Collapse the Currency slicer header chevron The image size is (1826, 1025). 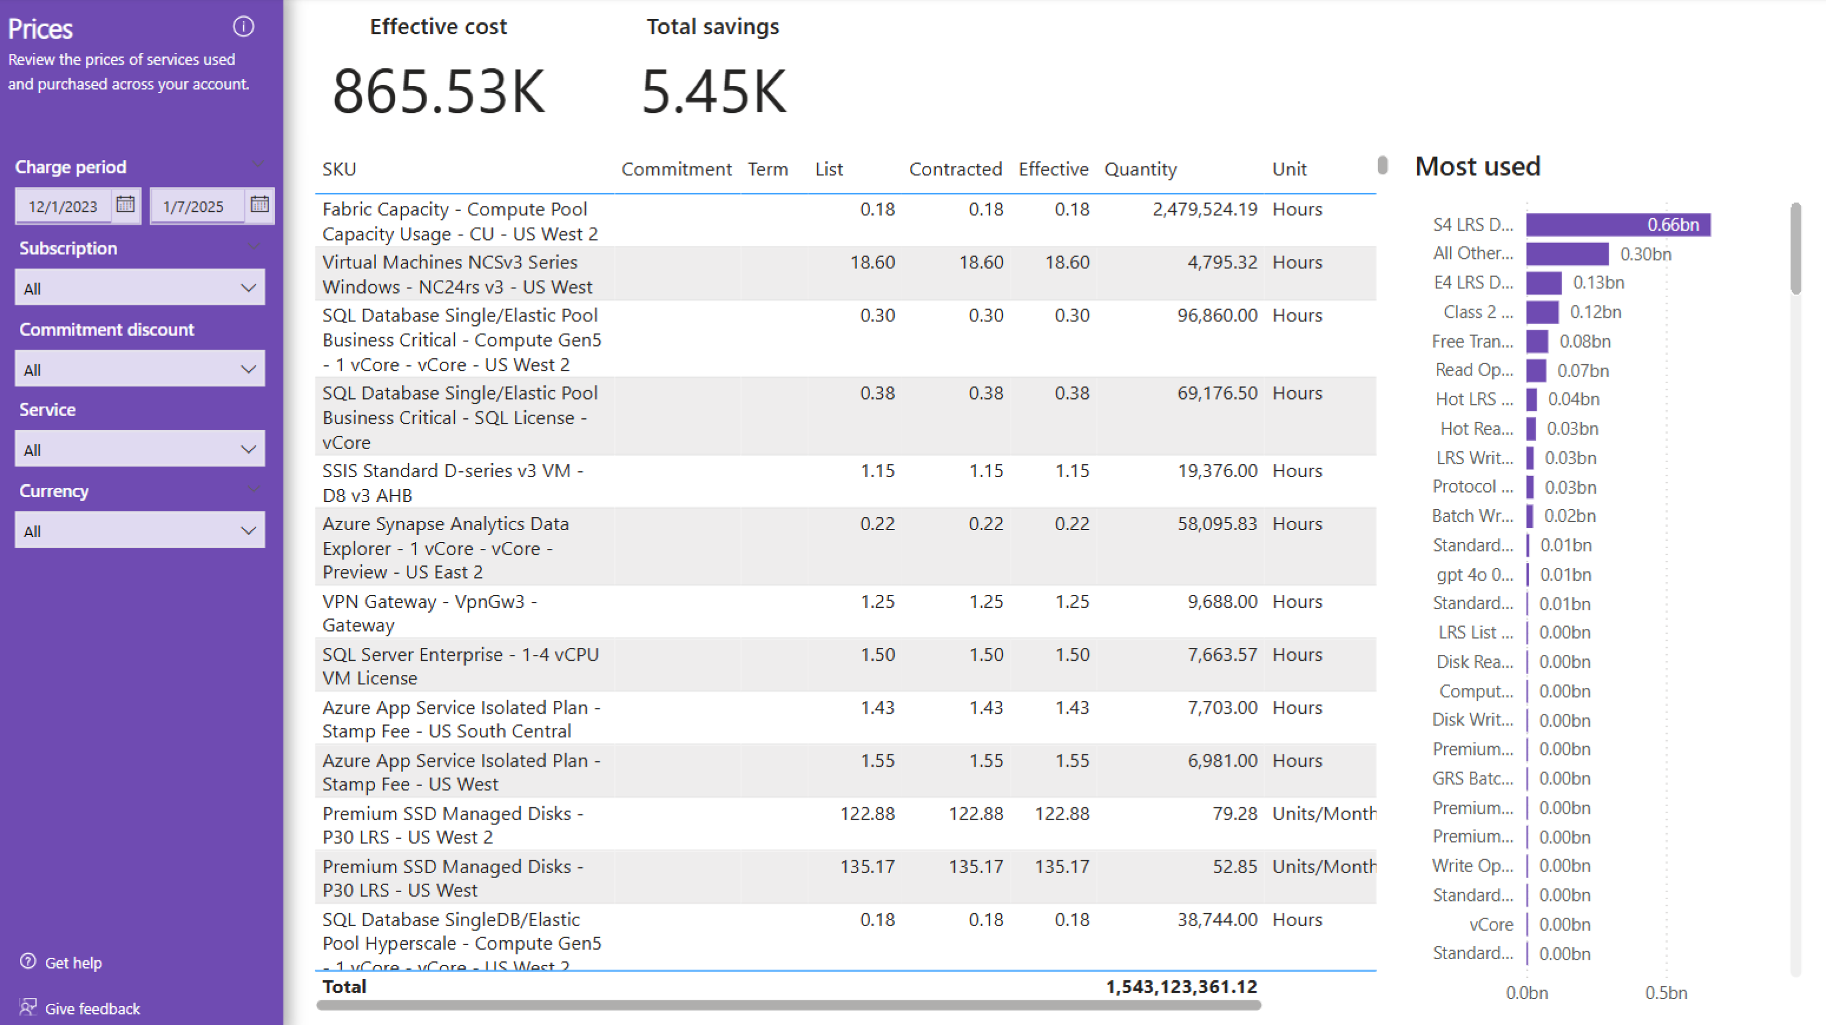[254, 490]
